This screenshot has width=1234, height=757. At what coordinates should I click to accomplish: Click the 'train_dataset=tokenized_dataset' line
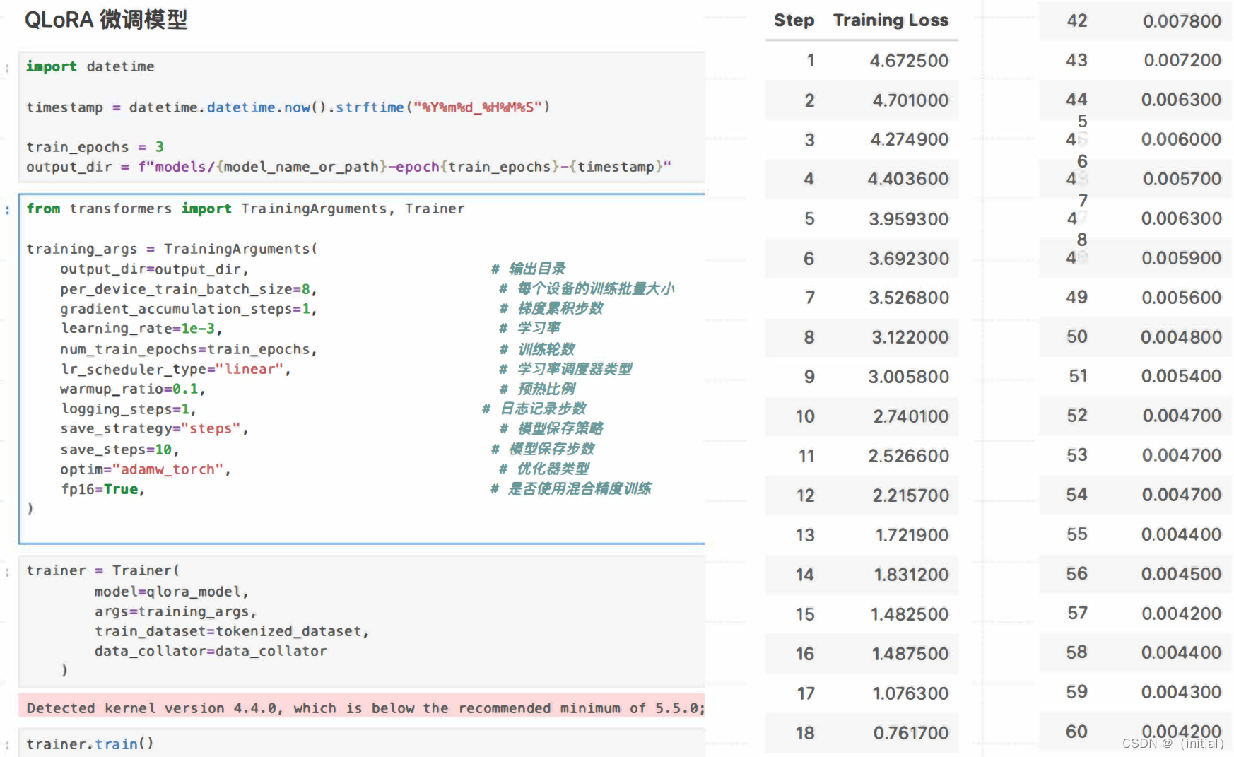(232, 631)
